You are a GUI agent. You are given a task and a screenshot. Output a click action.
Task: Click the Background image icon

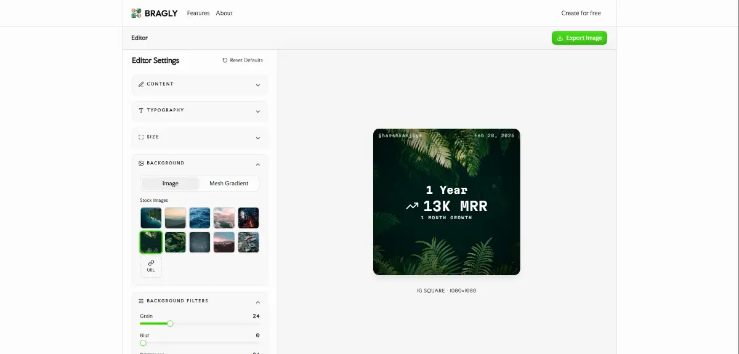tap(141, 164)
